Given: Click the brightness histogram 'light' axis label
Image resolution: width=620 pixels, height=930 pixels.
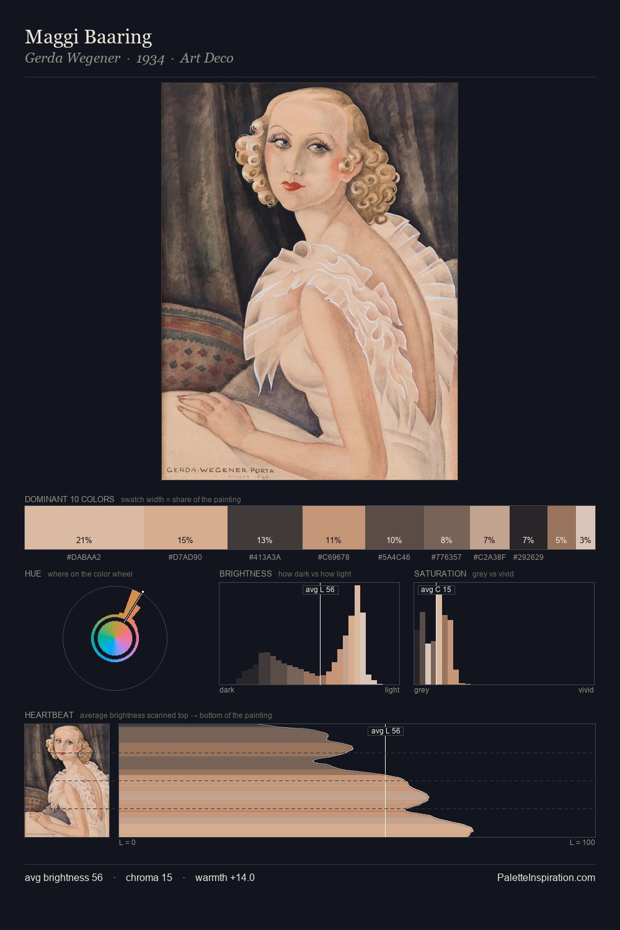Looking at the screenshot, I should [x=392, y=690].
